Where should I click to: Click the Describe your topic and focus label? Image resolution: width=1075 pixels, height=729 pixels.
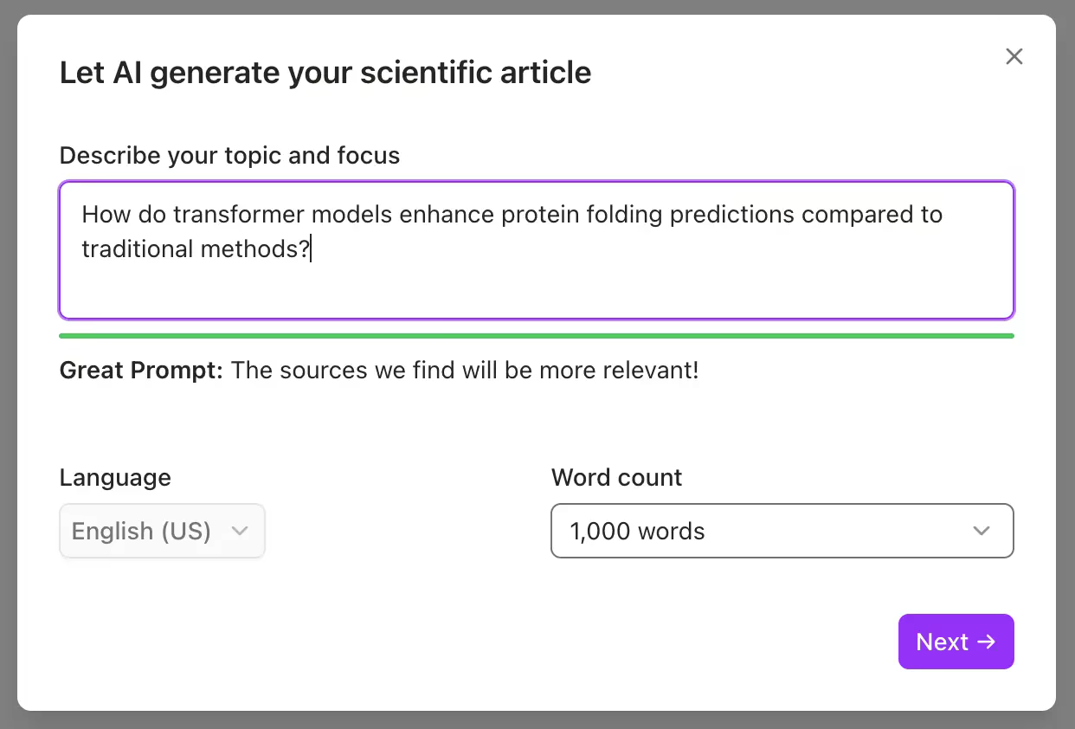(229, 155)
